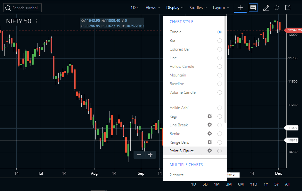Click the MULTIPLE CHARTS section heading

(186, 165)
